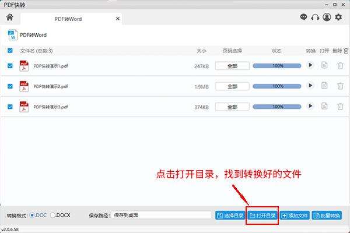The height and width of the screenshot is (233, 350).
Task: Open page selection 全部 for PDF快转演示2.pdf
Action: 232,87
